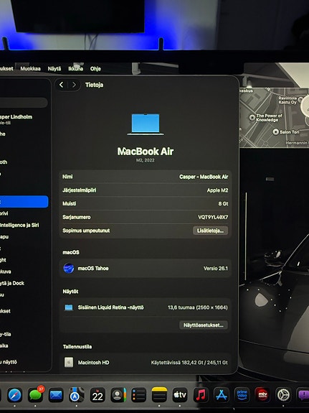
Task: Launch Contacts app from the Dock
Action: click(x=118, y=395)
